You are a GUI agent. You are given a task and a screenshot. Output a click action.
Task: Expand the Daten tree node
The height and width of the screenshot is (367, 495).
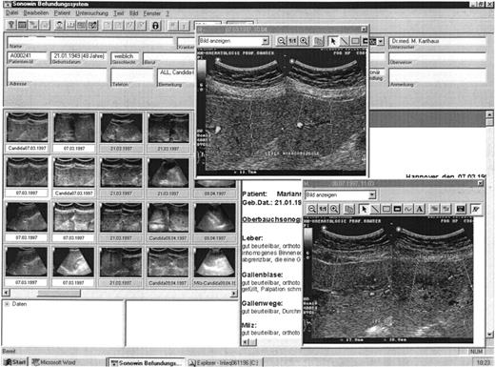(x=7, y=304)
